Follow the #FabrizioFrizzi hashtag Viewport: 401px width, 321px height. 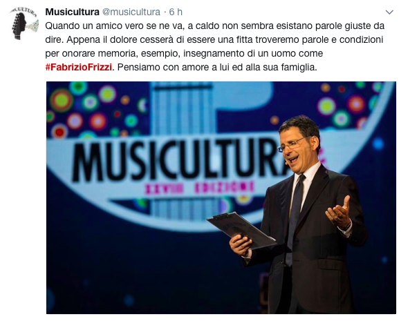[79, 67]
